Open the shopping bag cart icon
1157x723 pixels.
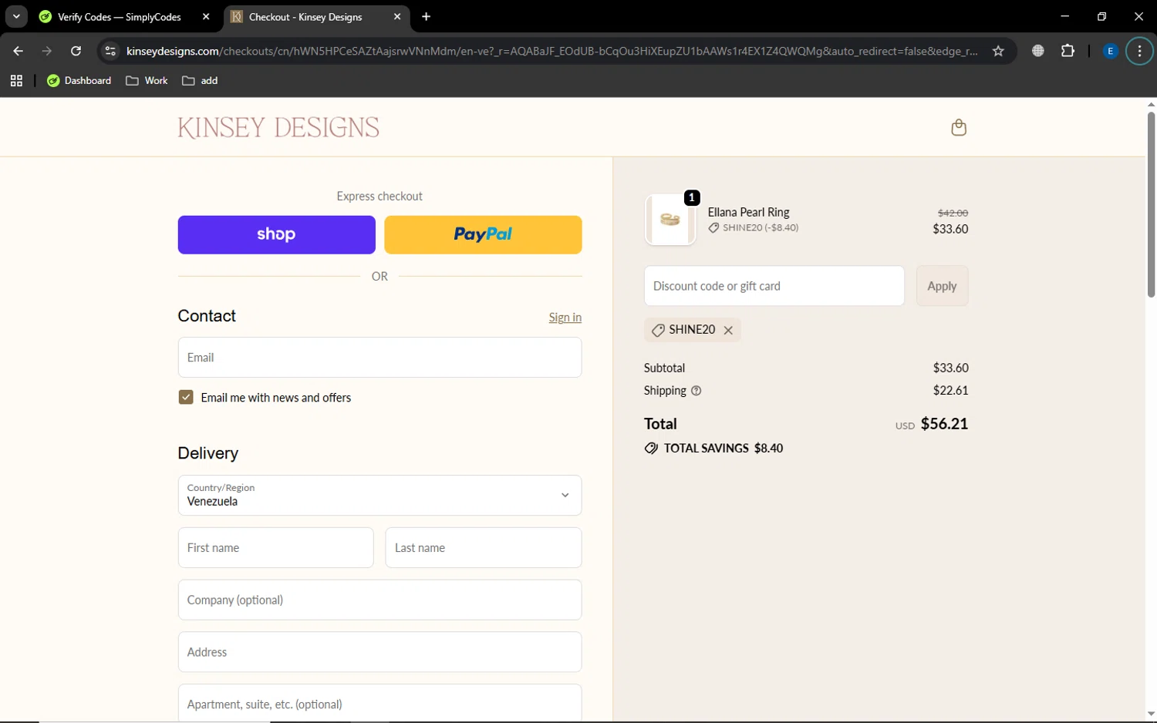click(x=959, y=127)
